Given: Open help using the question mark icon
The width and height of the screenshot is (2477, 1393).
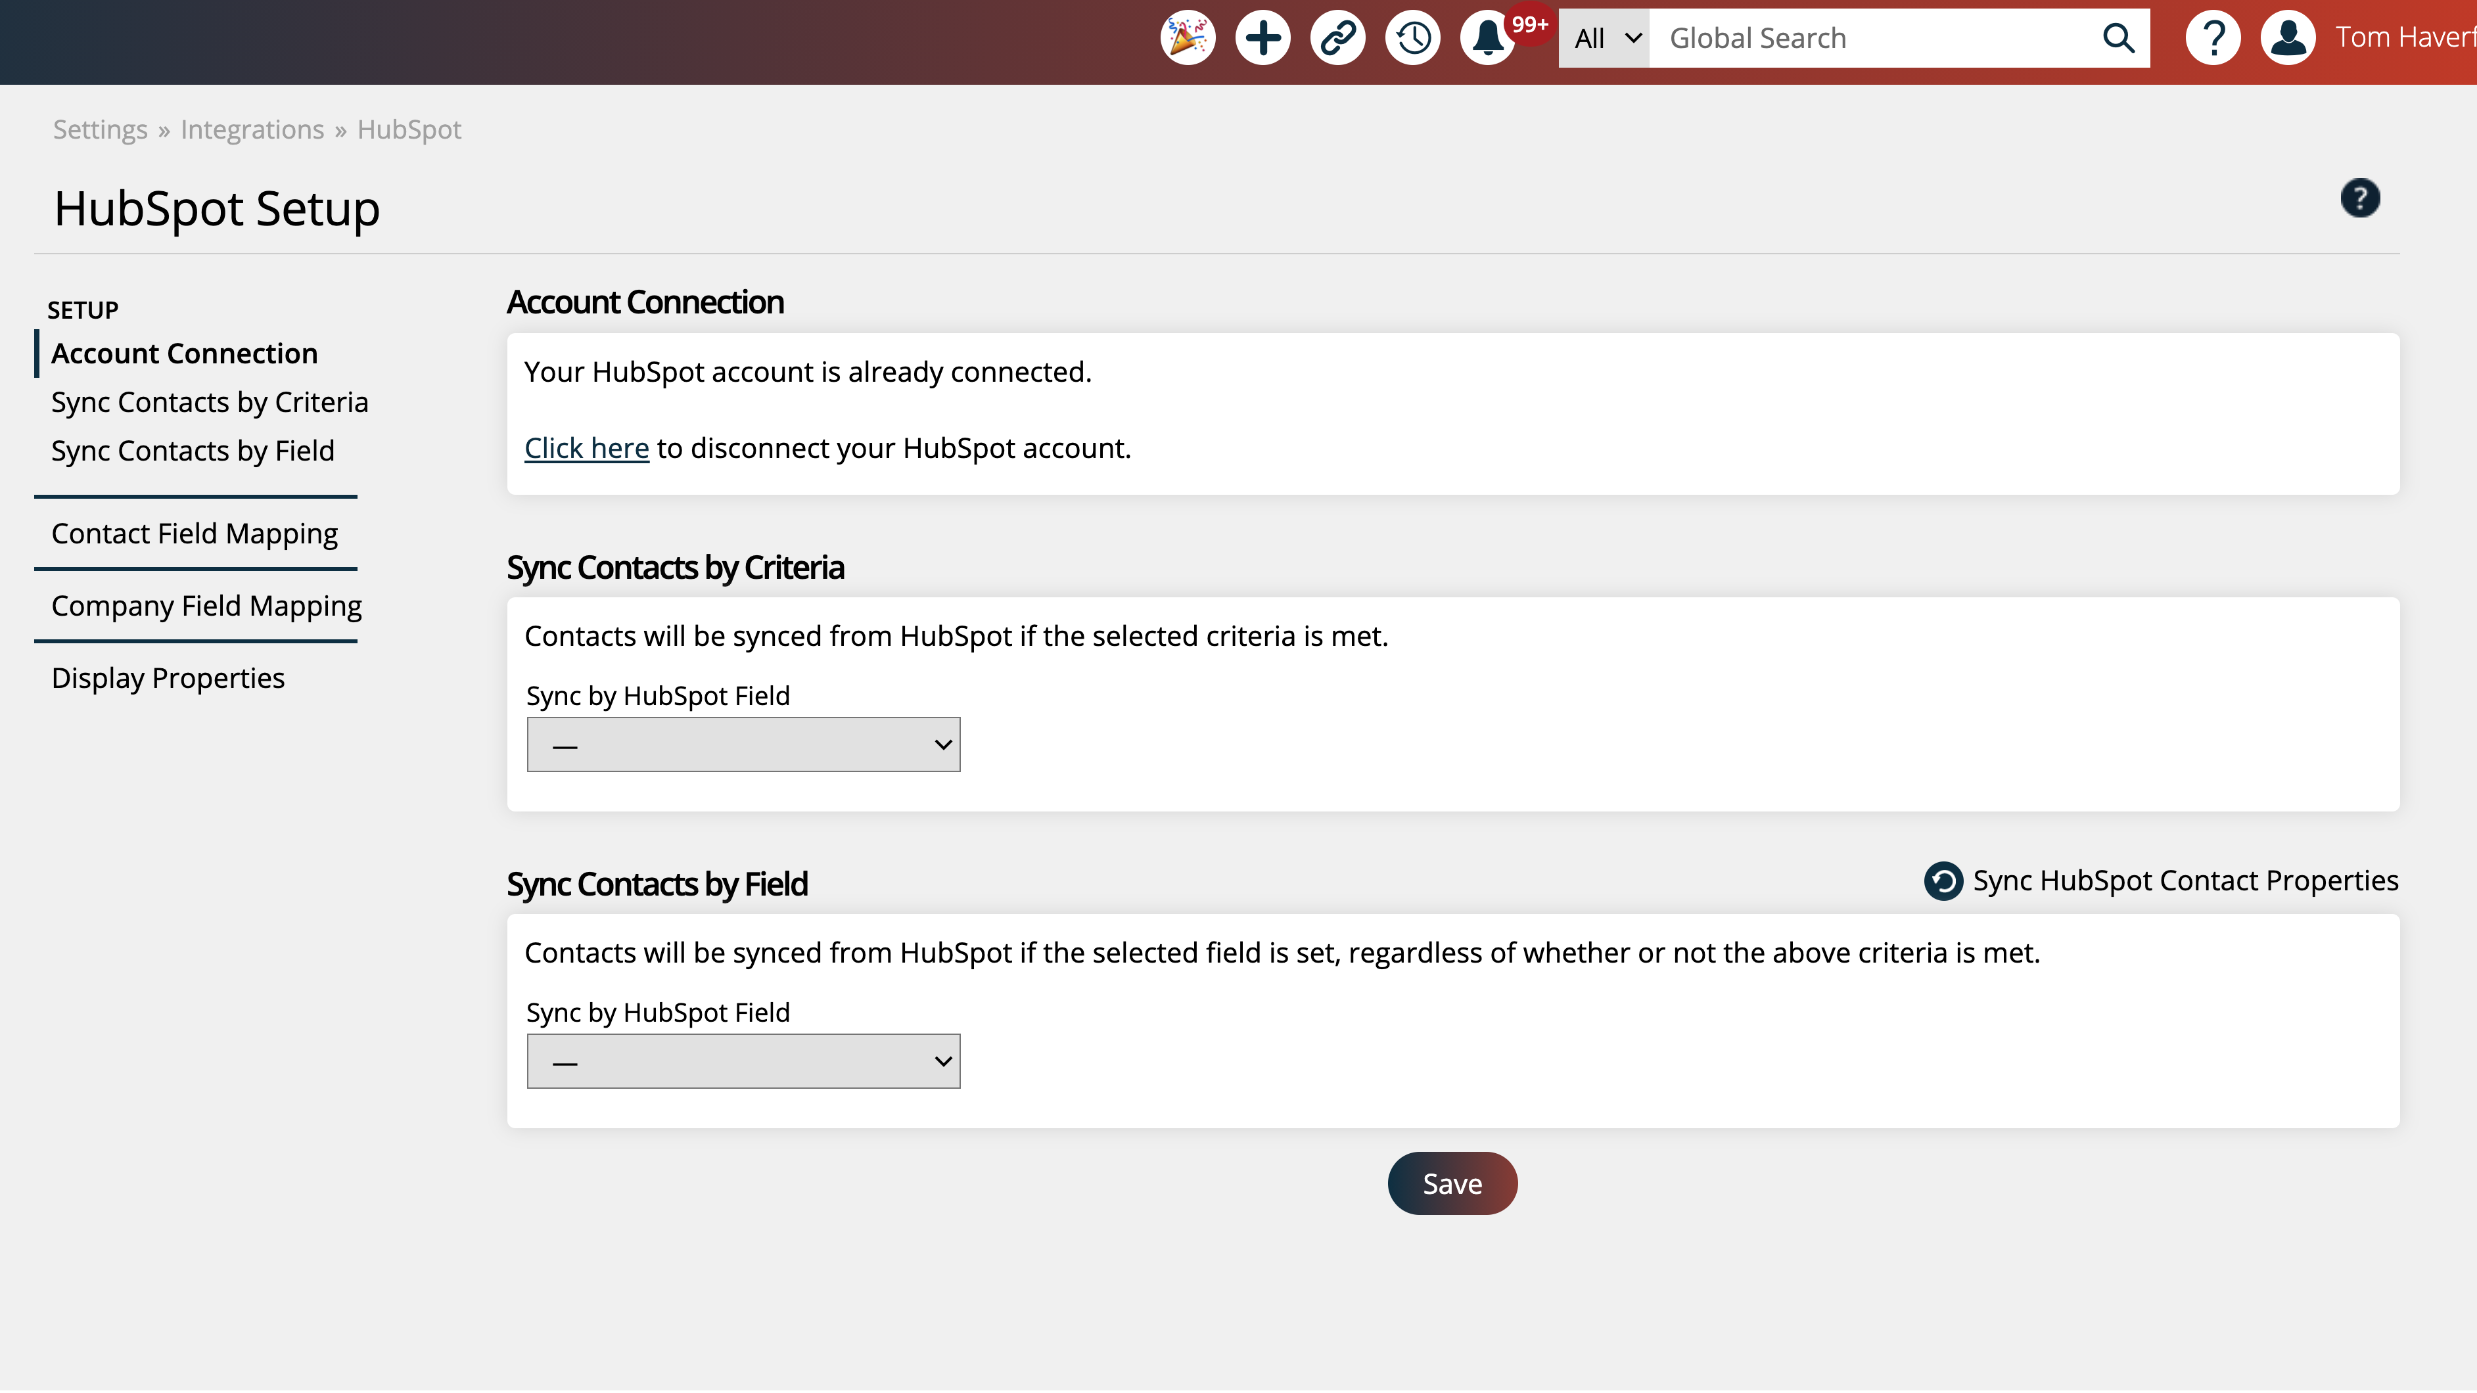Looking at the screenshot, I should pyautogui.click(x=2213, y=37).
